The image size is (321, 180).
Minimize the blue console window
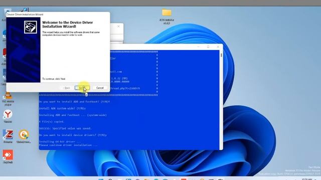[198, 46]
